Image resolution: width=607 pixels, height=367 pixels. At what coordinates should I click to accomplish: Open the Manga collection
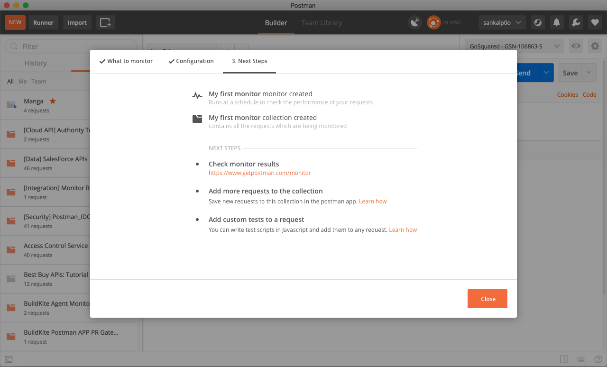pyautogui.click(x=45, y=105)
